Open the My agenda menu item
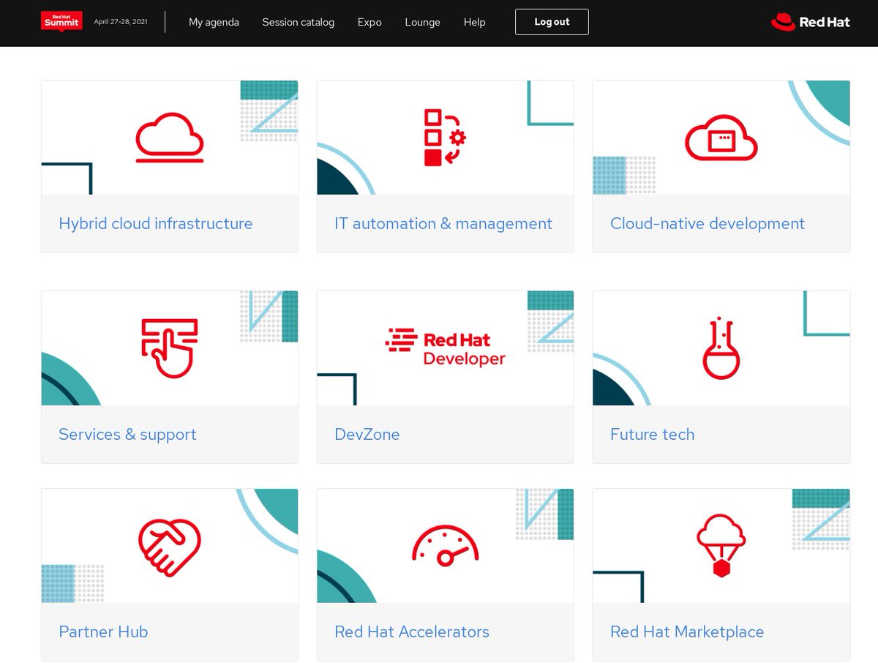The width and height of the screenshot is (878, 663). (x=214, y=23)
